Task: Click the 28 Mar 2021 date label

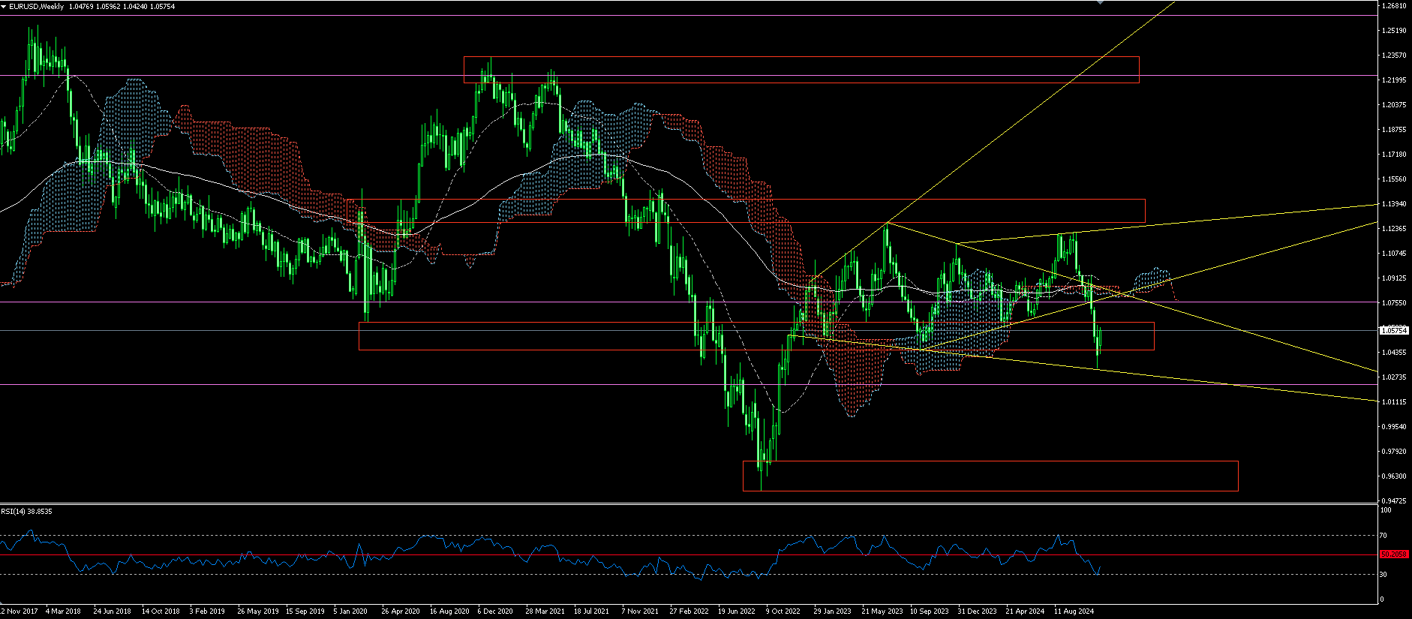Action: pos(545,611)
